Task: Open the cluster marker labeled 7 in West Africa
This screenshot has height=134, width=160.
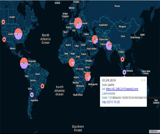Action: (72, 62)
